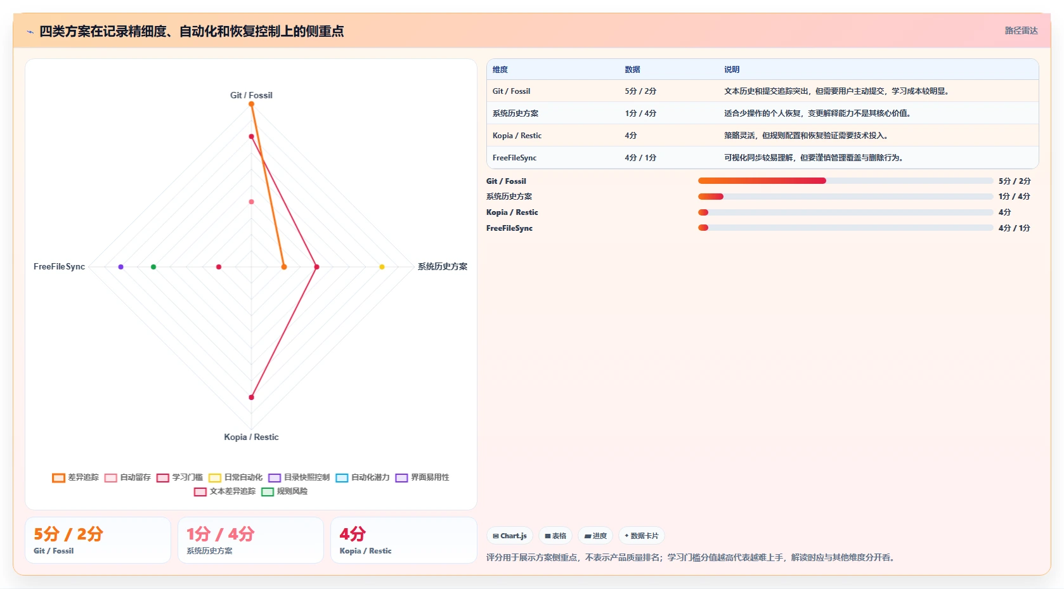Click the 4分 / 1分 table cell
This screenshot has height=589, width=1064.
pyautogui.click(x=640, y=158)
